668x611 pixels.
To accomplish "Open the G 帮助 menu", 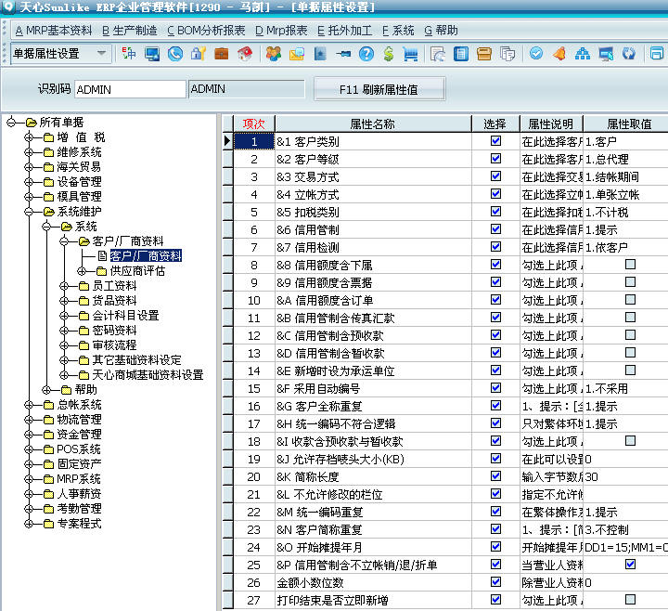I will 441,31.
